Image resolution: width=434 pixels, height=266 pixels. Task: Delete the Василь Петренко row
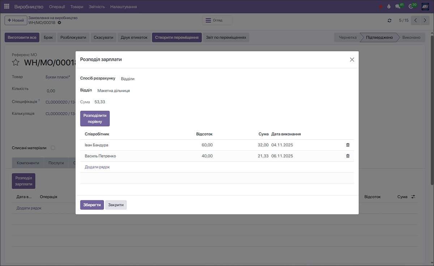[348, 156]
